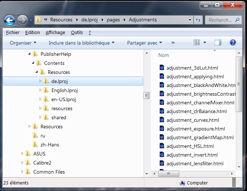This screenshot has width=247, height=191.
Task: Open Inclure dans la bibliothèque dropdown
Action: pyautogui.click(x=81, y=43)
